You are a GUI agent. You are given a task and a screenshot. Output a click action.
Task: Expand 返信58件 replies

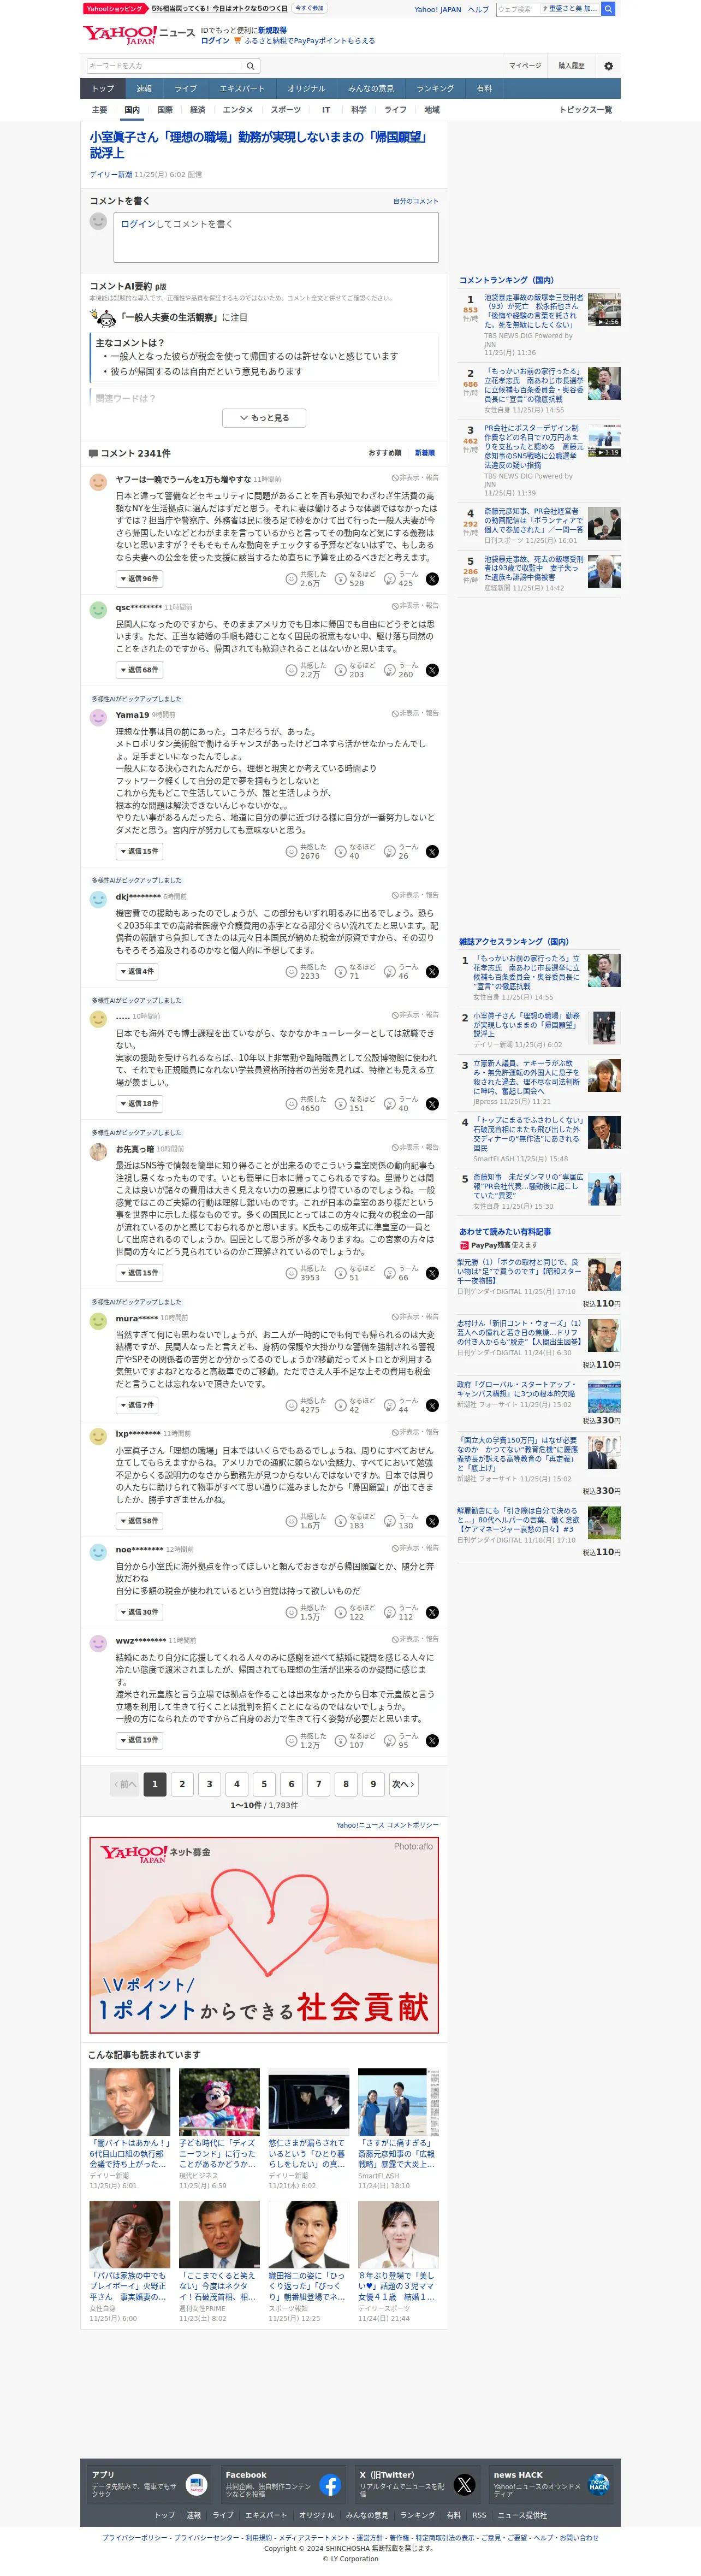tap(138, 1521)
